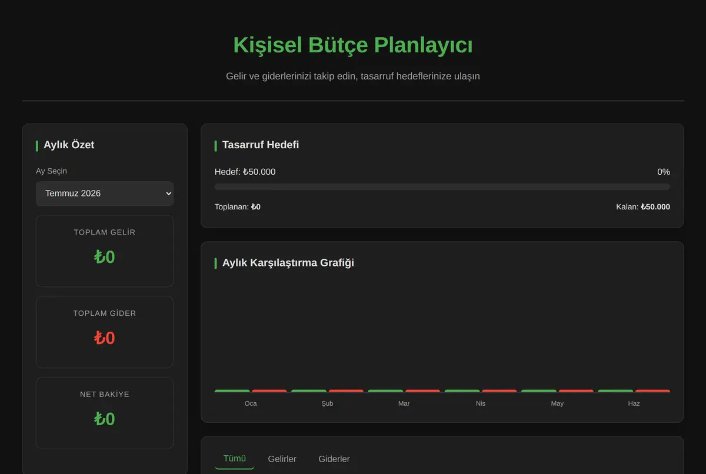Switch to the Giderler tab
Image resolution: width=706 pixels, height=474 pixels.
[334, 459]
